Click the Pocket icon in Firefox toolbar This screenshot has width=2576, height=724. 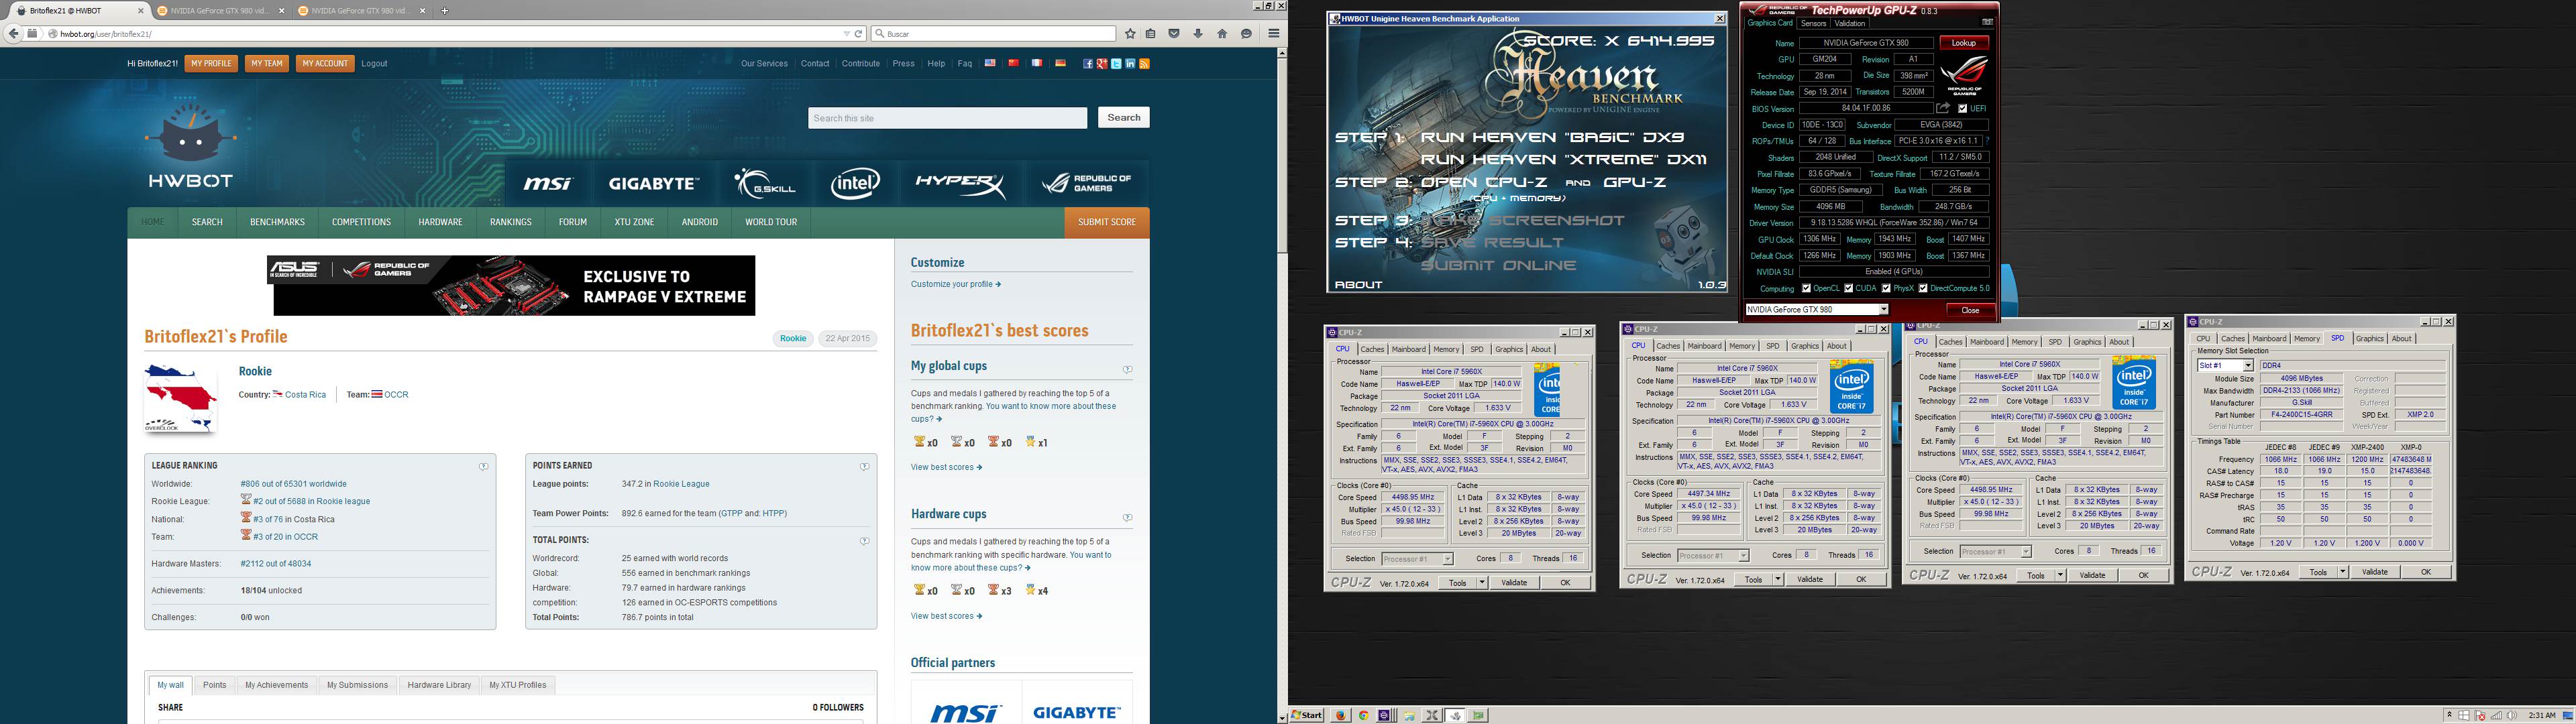1174,34
